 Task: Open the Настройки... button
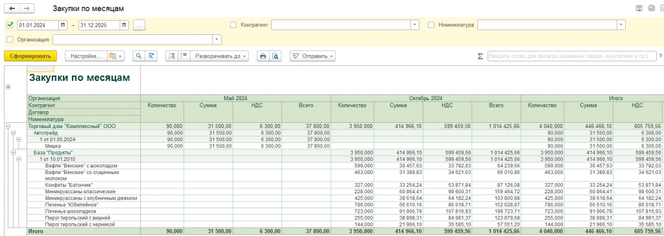click(86, 56)
